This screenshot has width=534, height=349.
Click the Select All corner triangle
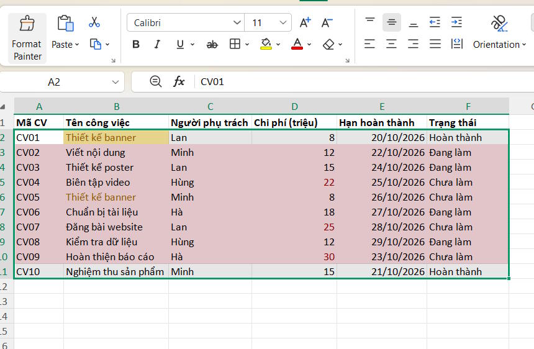click(3, 107)
